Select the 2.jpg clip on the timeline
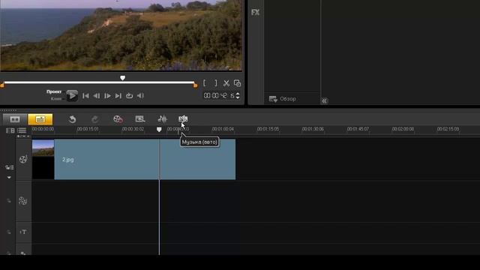This screenshot has height=270, width=480. pyautogui.click(x=133, y=159)
